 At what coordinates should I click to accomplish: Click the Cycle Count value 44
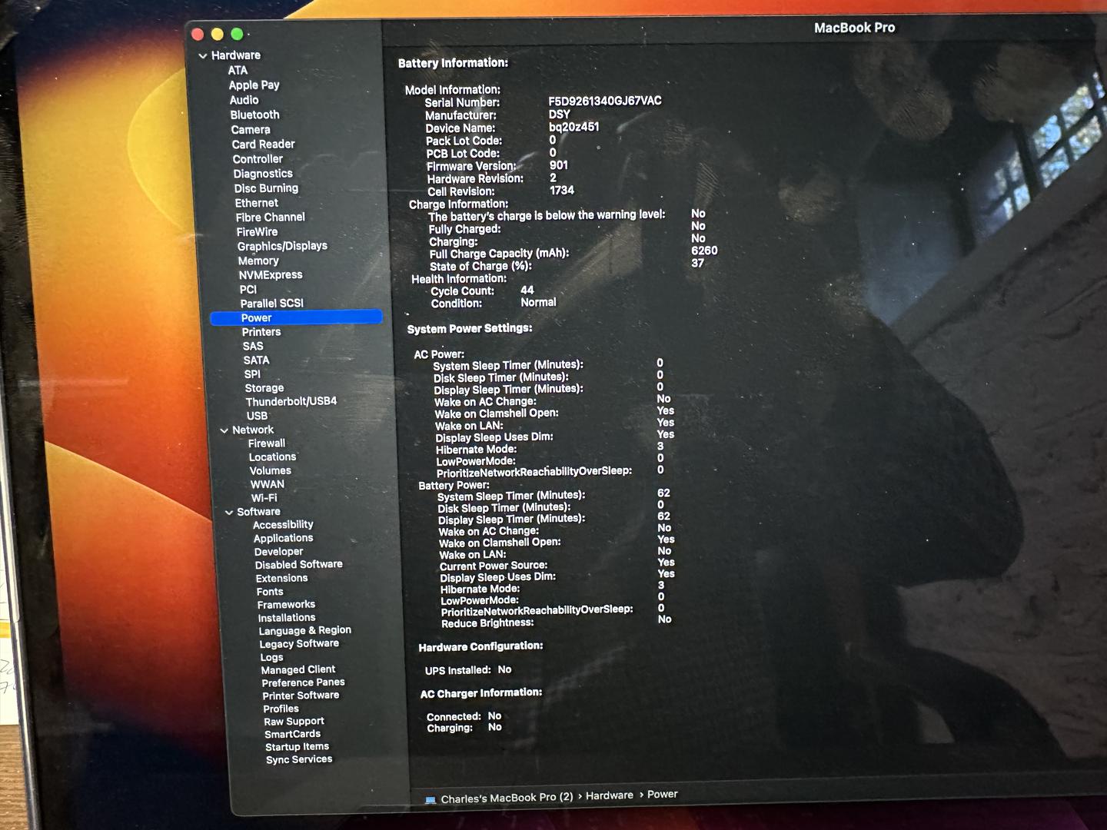pyautogui.click(x=527, y=290)
